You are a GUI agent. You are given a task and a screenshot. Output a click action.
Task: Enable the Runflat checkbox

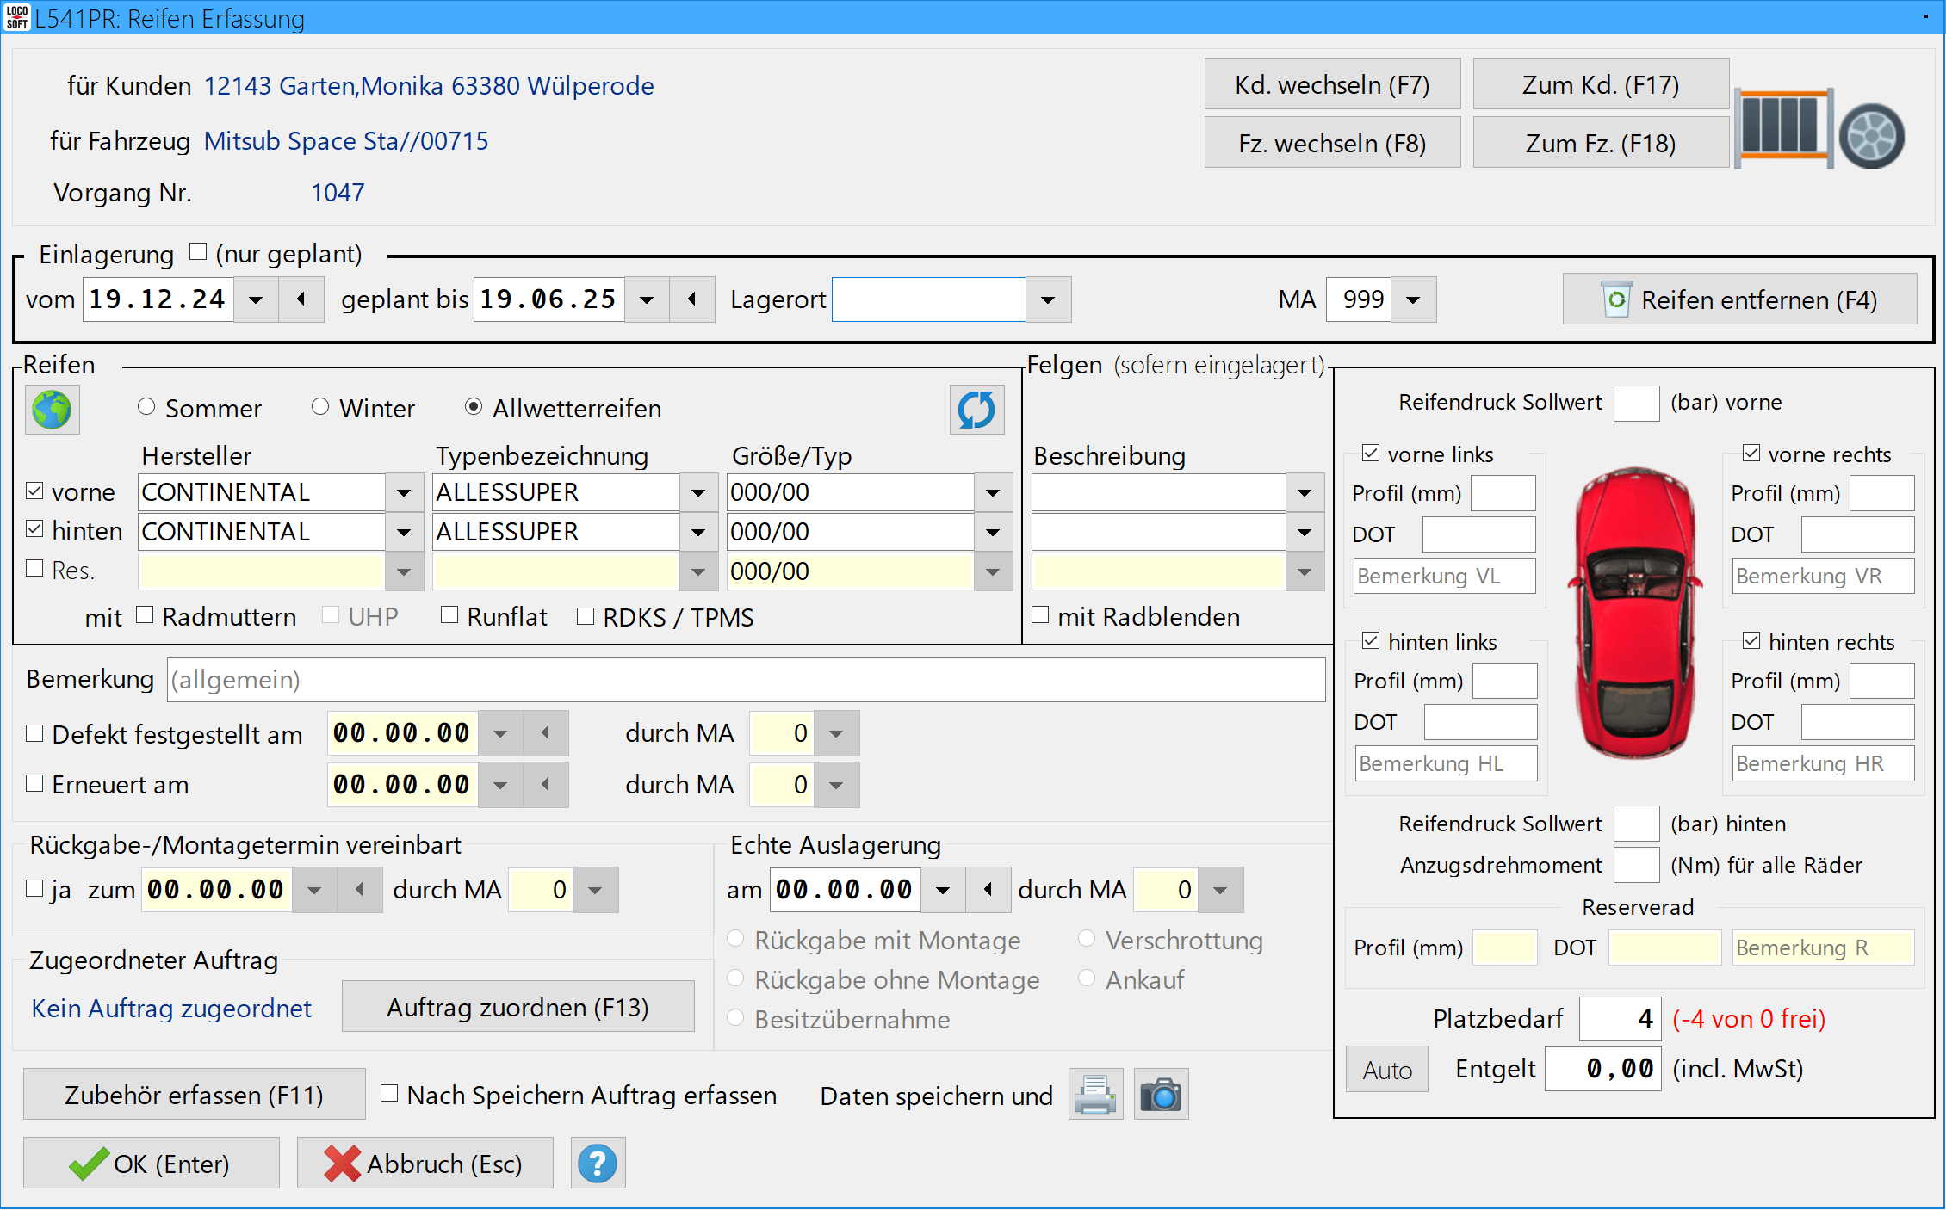pos(449,615)
